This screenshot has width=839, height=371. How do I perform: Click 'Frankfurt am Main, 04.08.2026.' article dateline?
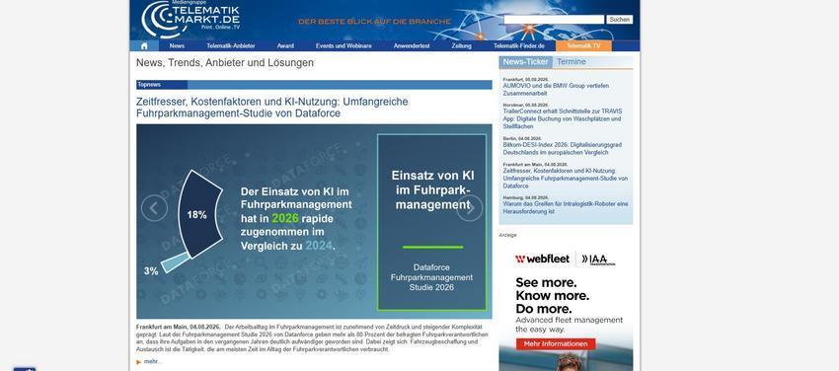point(179,327)
